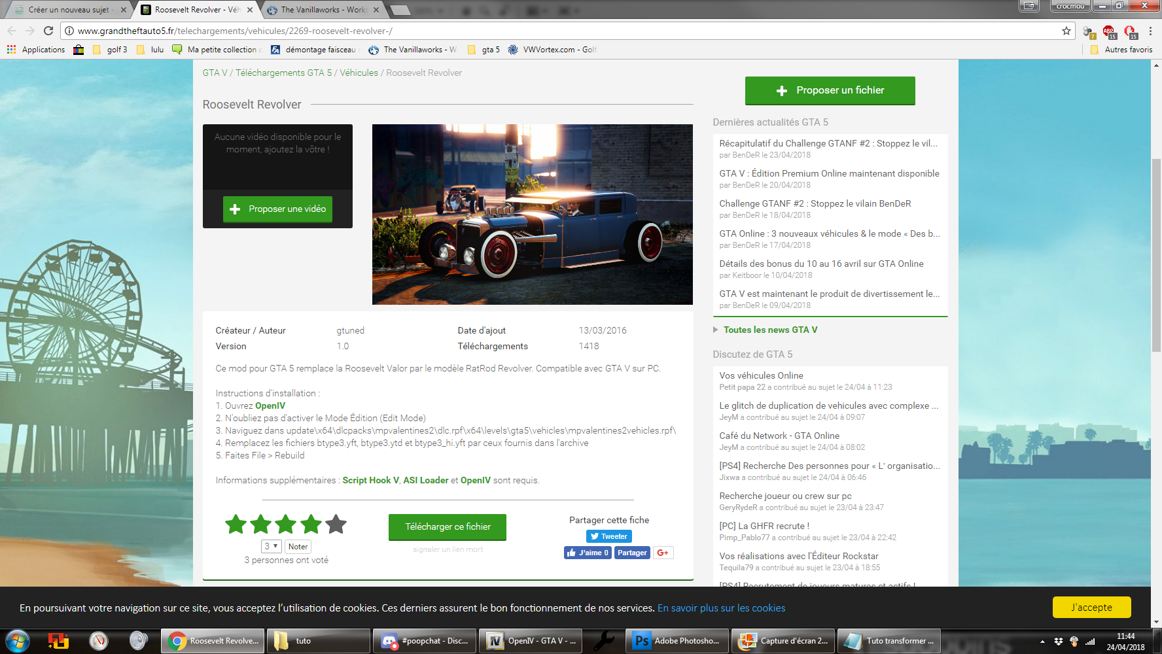The image size is (1162, 654).
Task: Click 'Véhicules' breadcrumb link
Action: pyautogui.click(x=359, y=73)
